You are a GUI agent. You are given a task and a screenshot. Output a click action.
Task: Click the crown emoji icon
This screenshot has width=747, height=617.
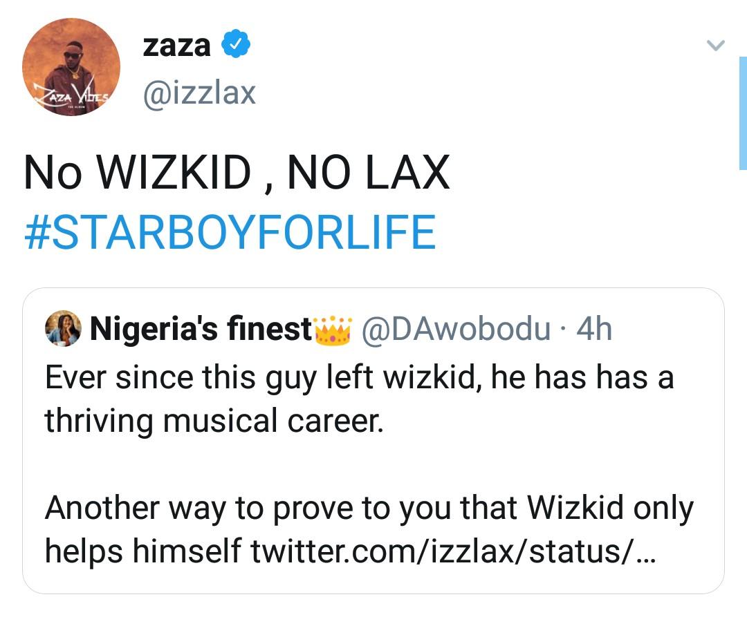coord(333,330)
